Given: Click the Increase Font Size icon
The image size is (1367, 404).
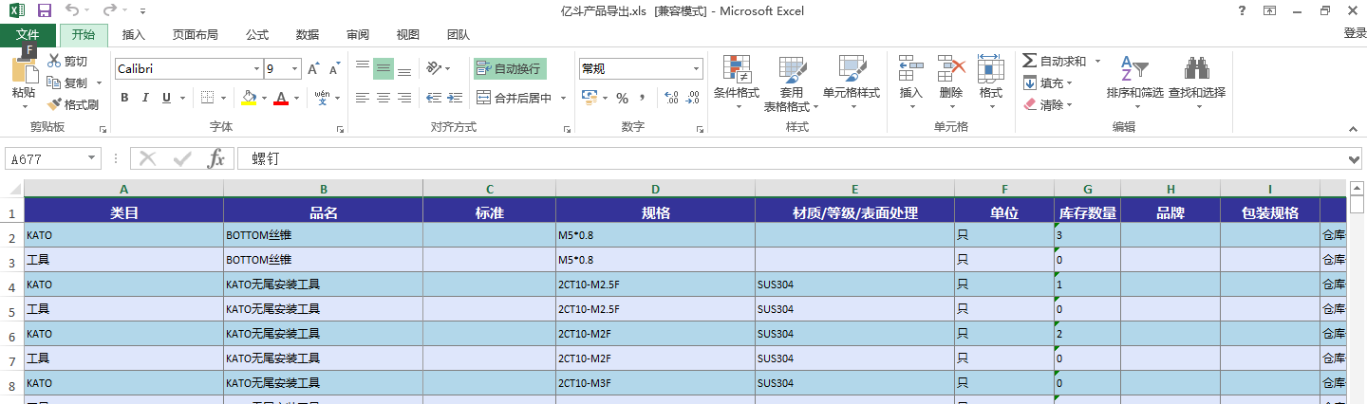Looking at the screenshot, I should [313, 69].
